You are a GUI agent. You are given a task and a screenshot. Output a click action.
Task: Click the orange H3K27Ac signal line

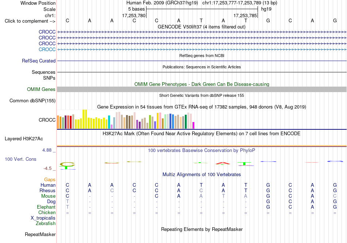(202, 146)
